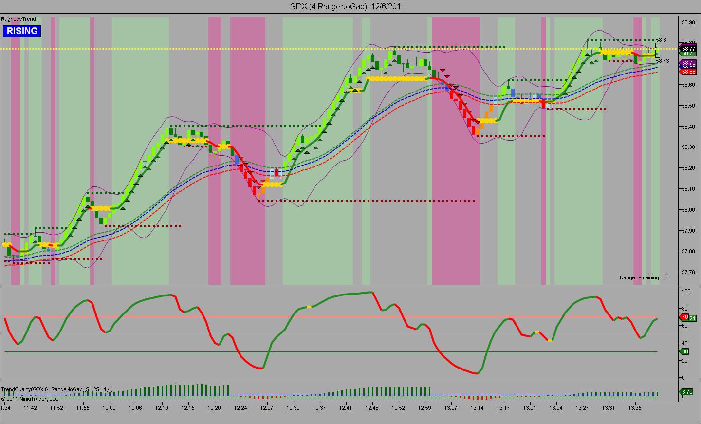Click the 58.50 price axis label
Screen dimensions: 701x424
click(688, 106)
